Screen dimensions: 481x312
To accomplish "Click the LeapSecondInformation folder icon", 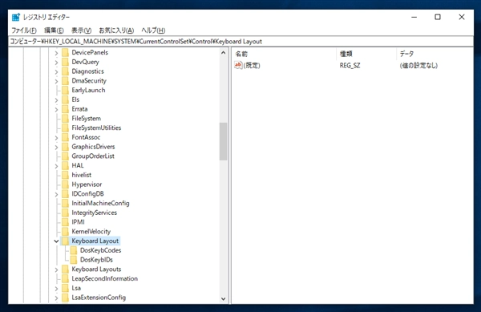I will point(65,279).
